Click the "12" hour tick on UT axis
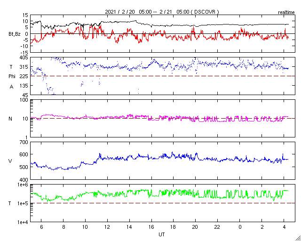Screen dimensions: 301x241 tap(107, 227)
